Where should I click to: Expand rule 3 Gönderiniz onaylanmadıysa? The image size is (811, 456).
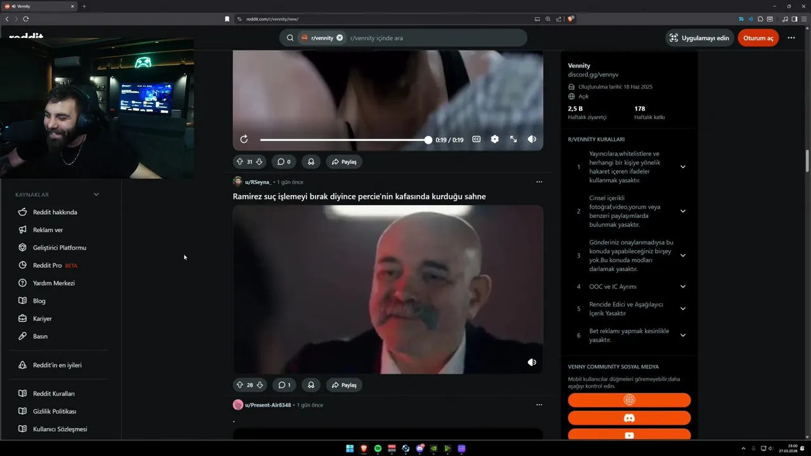682,255
